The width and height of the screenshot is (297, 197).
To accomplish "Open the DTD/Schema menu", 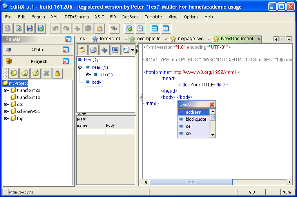I will [x=77, y=17].
